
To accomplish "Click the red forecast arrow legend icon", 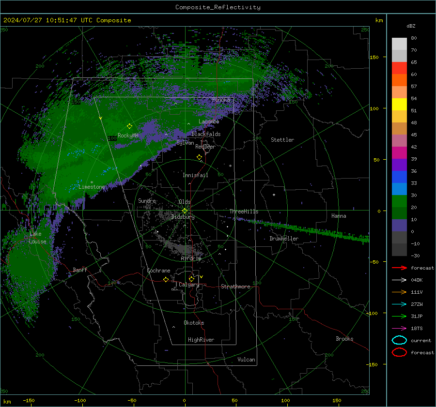I will tap(399, 268).
